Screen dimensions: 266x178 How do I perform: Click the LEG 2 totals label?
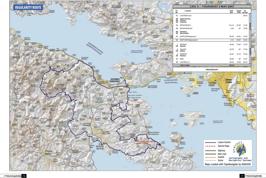(185, 65)
